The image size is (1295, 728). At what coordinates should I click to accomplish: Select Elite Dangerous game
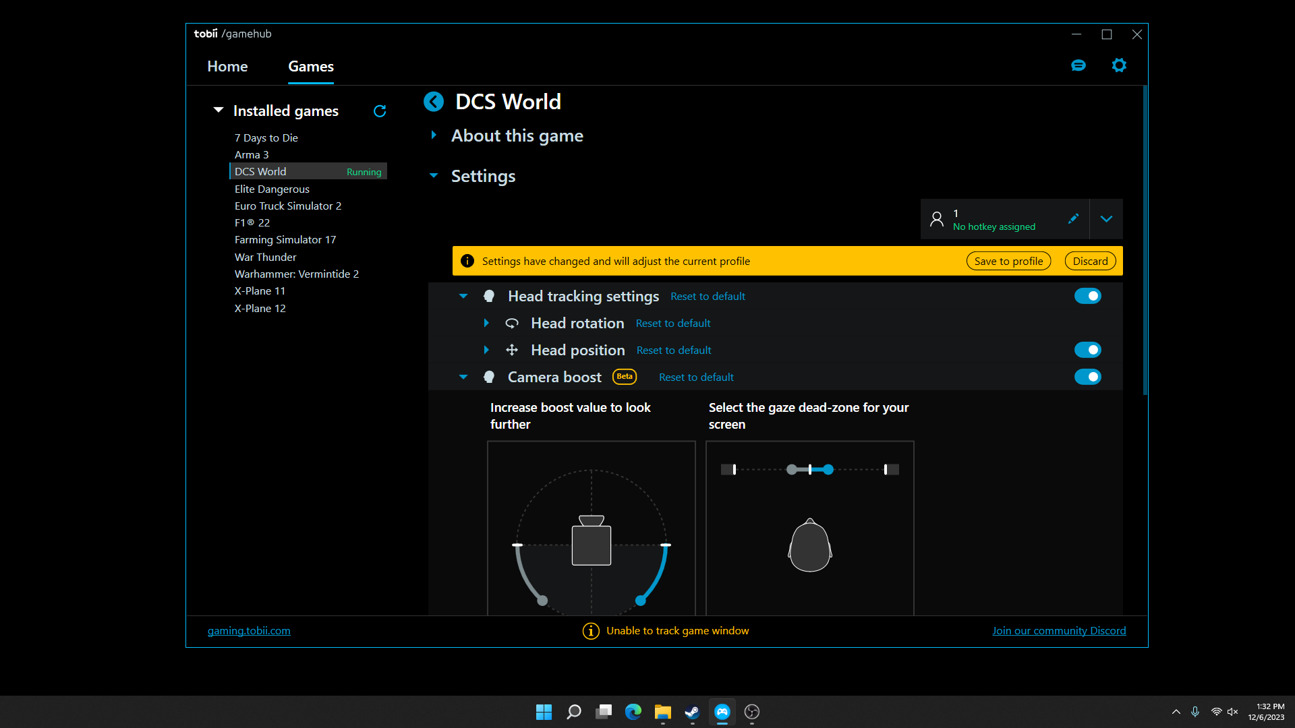point(272,189)
